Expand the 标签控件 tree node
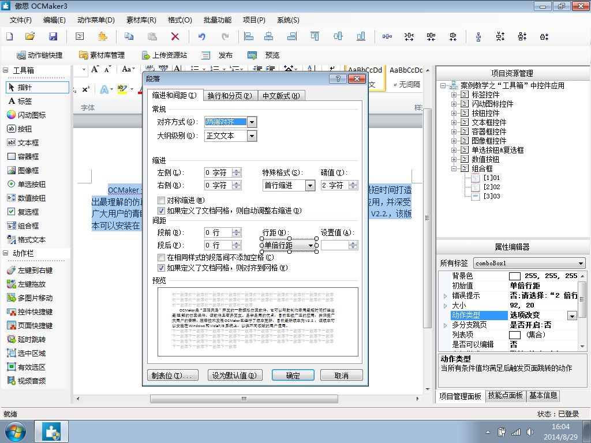591x443 pixels. [455, 95]
